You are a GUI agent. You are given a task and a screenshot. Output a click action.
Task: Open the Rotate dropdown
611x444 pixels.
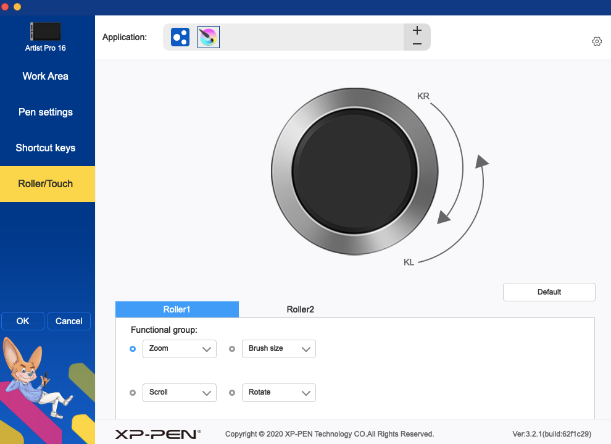[x=278, y=393]
